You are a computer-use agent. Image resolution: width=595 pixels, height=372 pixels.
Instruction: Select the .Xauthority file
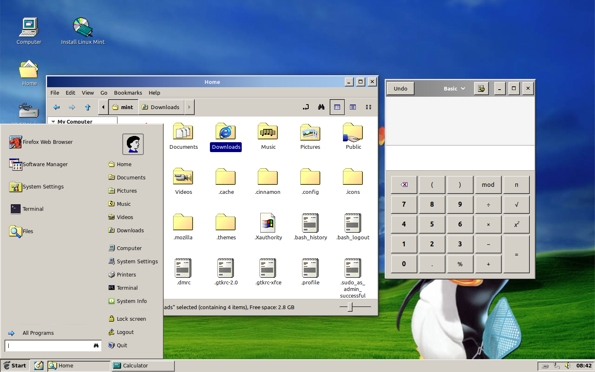(x=268, y=227)
